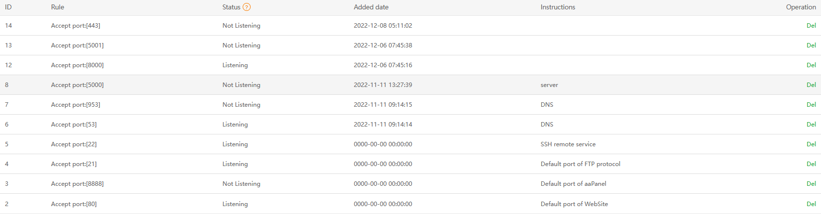Delete the SSH port 22 rule
This screenshot has width=821, height=214.
click(x=811, y=144)
